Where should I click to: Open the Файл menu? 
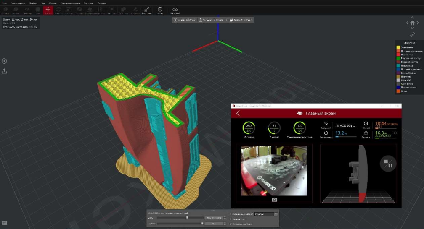coord(4,3)
